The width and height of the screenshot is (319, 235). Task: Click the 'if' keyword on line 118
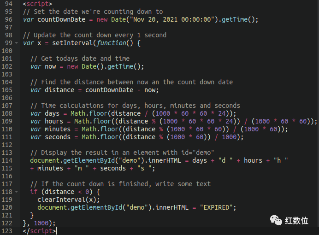34,192
